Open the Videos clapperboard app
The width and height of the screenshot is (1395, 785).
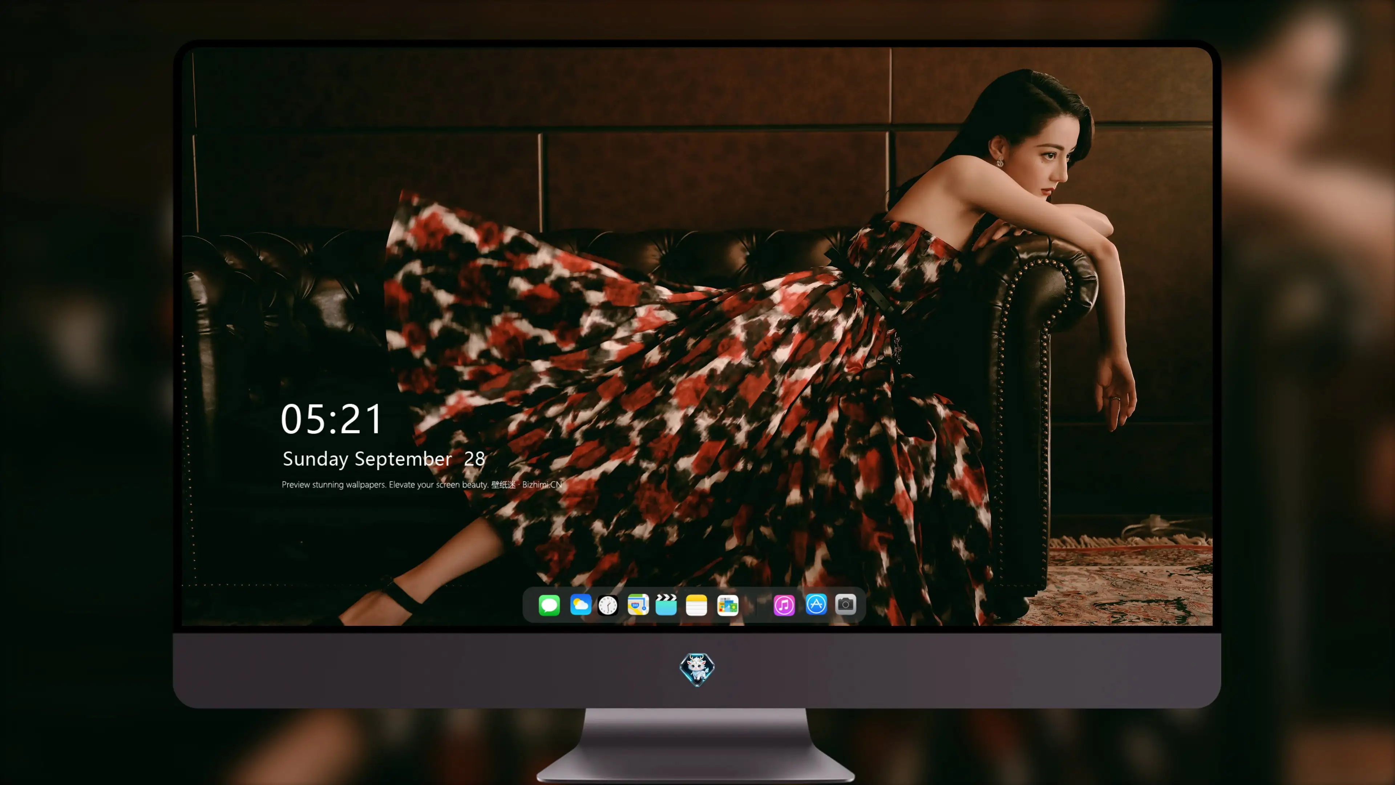pos(666,605)
